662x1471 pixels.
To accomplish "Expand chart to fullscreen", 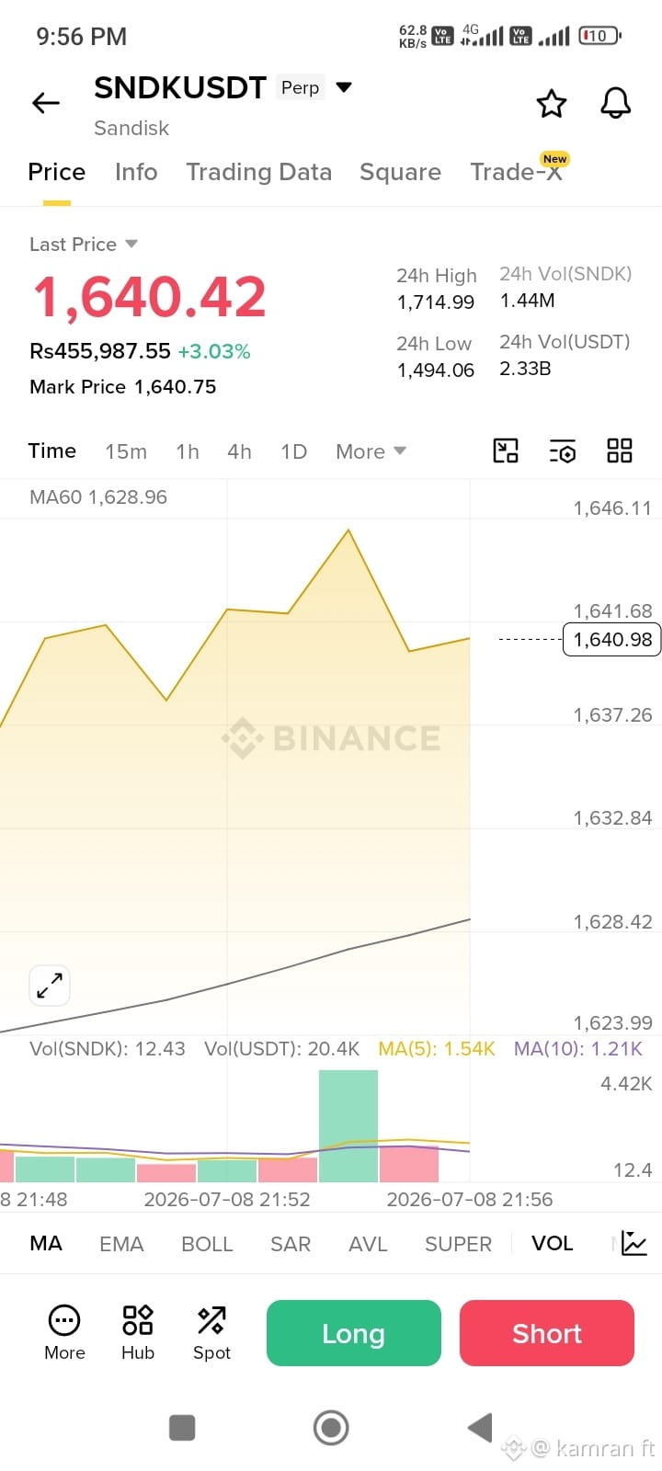I will point(50,986).
